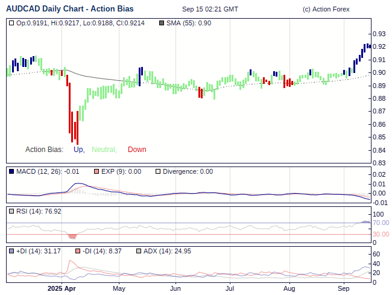Click the SMA (55) legend swatch

(160, 23)
